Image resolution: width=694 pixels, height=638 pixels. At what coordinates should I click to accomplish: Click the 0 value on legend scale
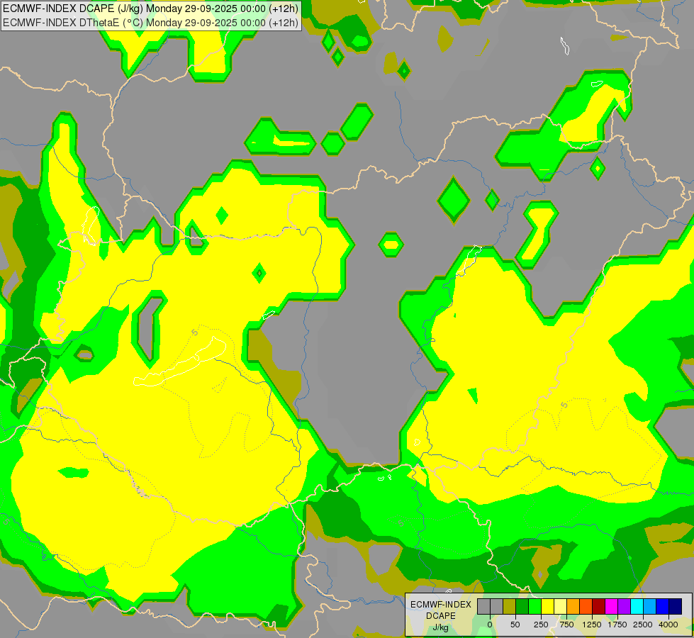[x=490, y=625]
